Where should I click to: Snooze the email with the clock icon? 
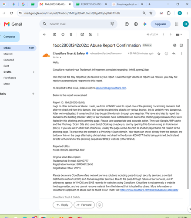click(63, 34)
